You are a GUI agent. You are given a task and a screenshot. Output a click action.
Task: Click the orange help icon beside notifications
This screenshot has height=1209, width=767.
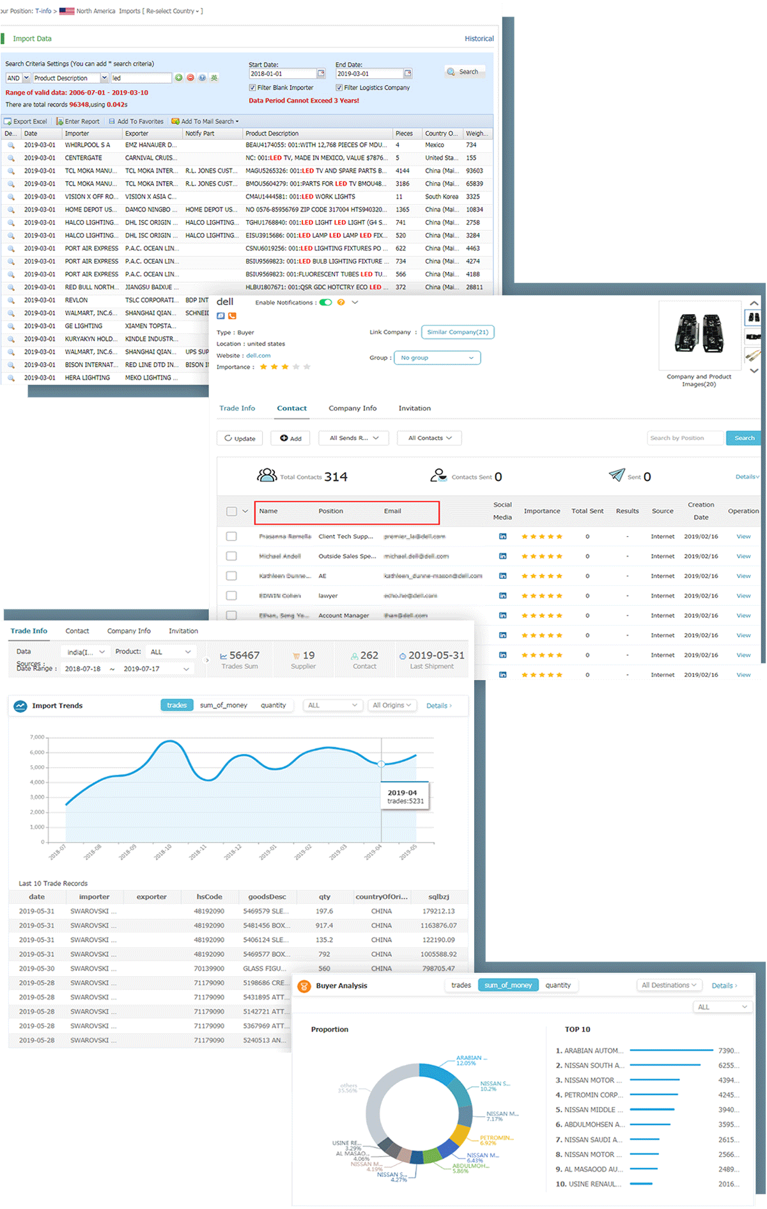[341, 303]
